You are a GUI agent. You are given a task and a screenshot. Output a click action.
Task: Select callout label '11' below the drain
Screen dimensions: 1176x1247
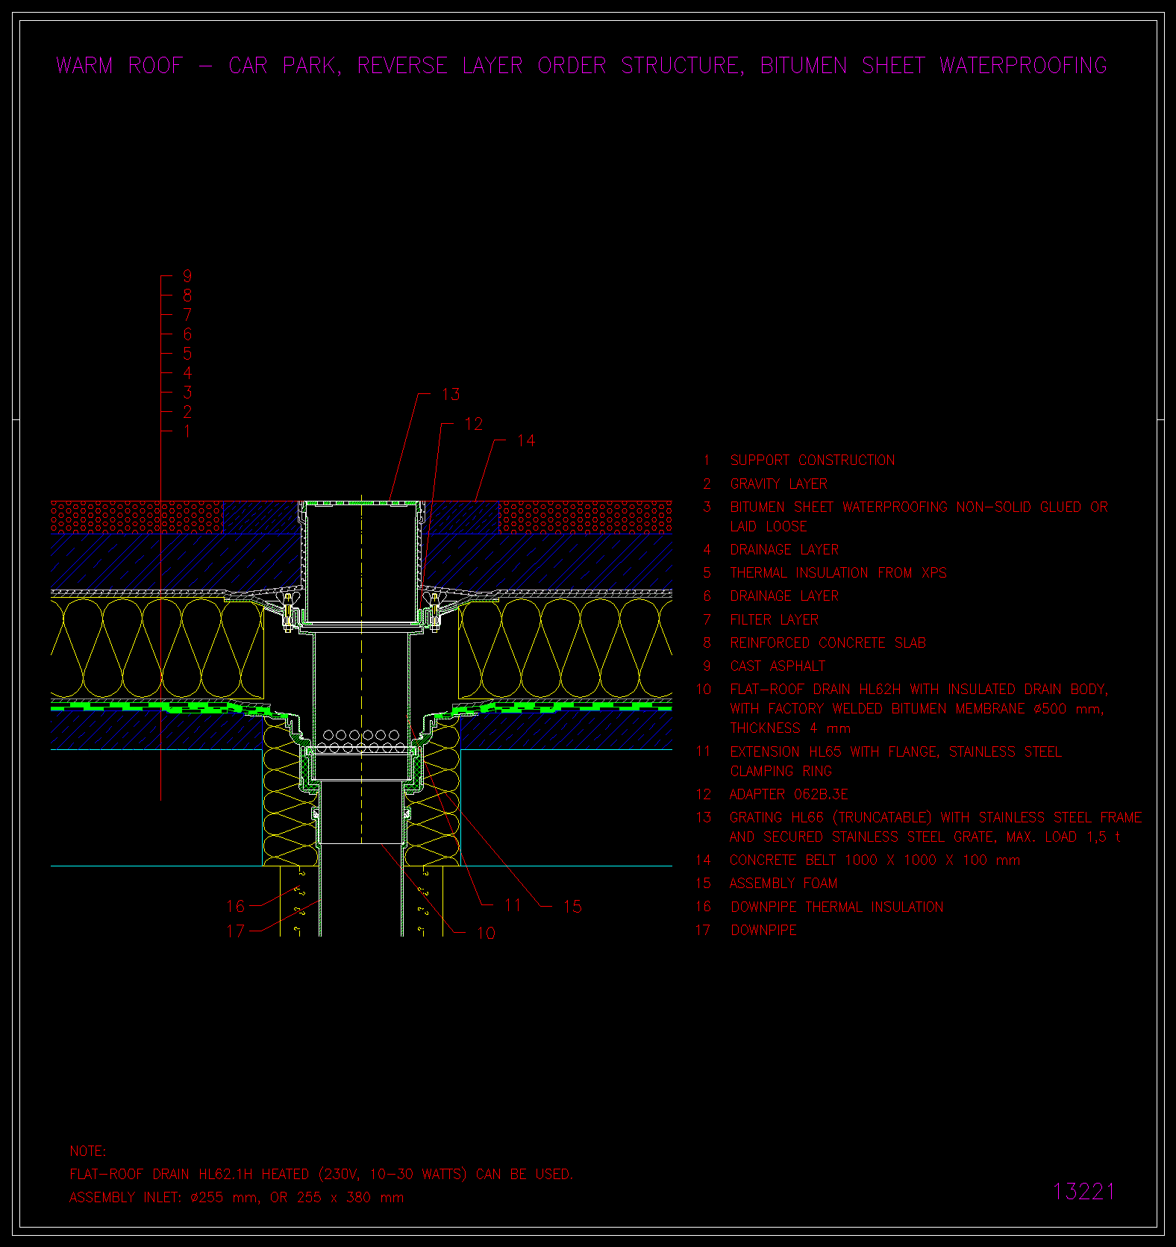coord(513,905)
